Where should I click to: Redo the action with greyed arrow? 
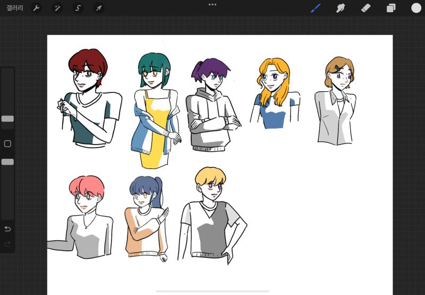point(7,245)
